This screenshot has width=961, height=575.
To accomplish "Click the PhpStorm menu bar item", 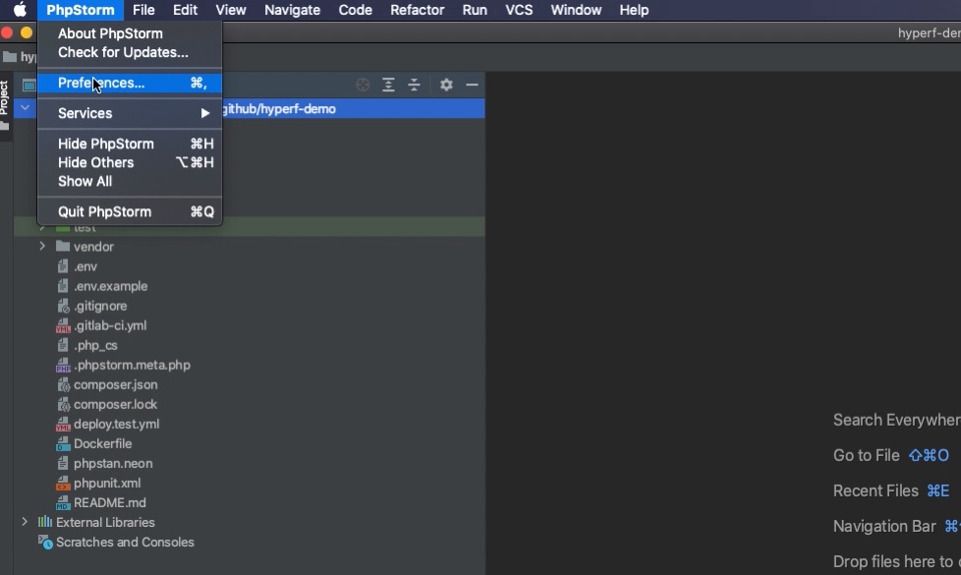I will click(81, 10).
